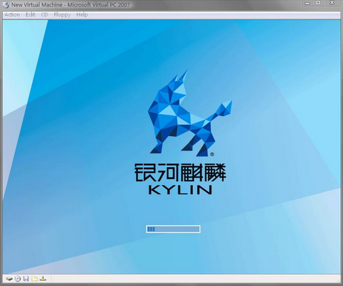Click the CD drive status icon
Image resolution: width=343 pixels, height=286 pixels.
[18, 279]
